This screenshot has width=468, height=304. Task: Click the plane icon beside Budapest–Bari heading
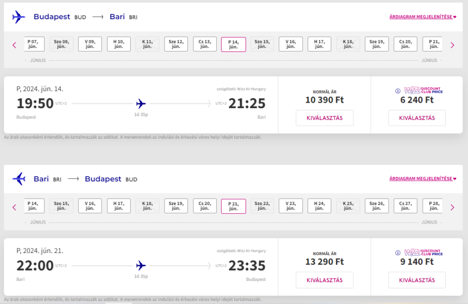(18, 17)
